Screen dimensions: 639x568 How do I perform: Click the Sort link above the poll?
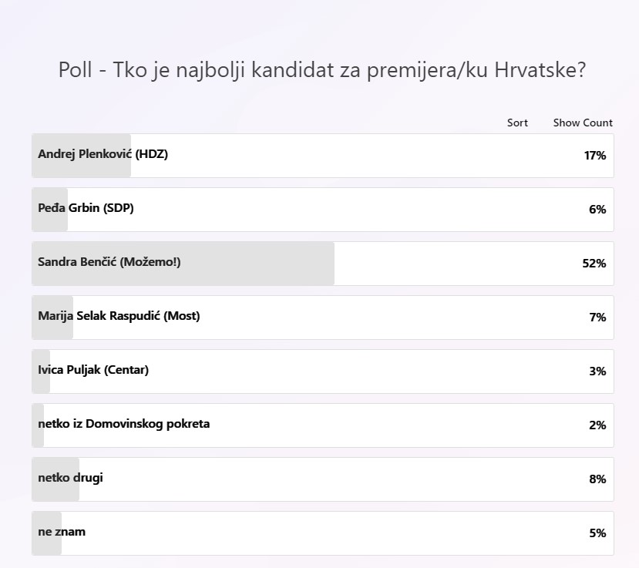point(517,123)
